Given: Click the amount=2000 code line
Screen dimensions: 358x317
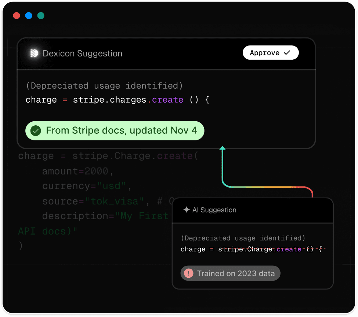Looking at the screenshot, I should click(77, 171).
